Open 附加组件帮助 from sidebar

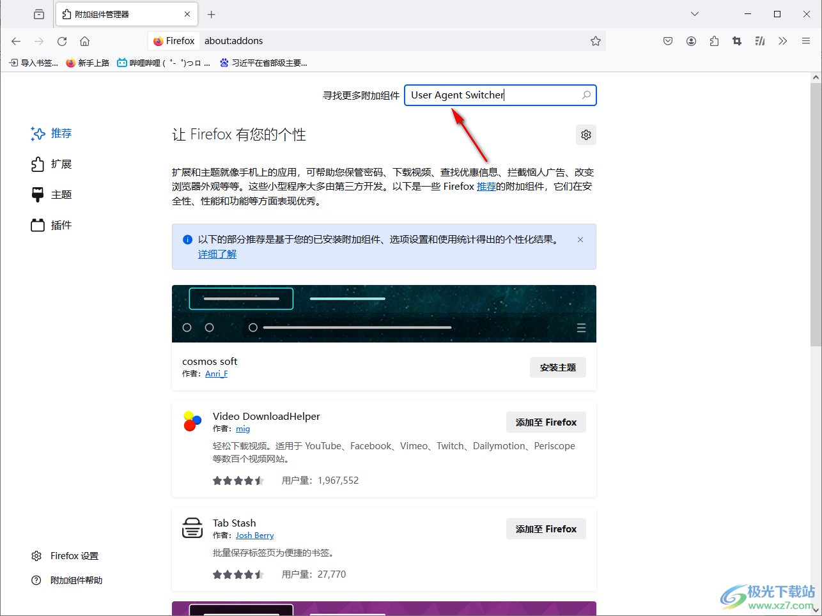click(x=67, y=580)
